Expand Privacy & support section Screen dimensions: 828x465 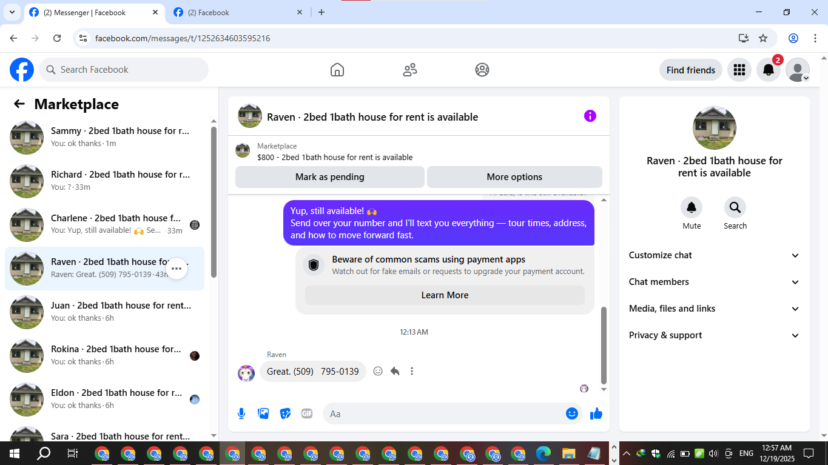click(715, 335)
